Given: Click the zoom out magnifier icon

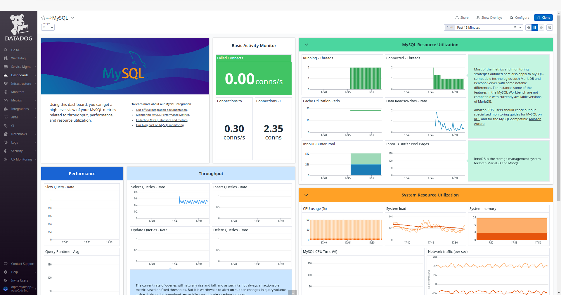Looking at the screenshot, I should click(550, 27).
